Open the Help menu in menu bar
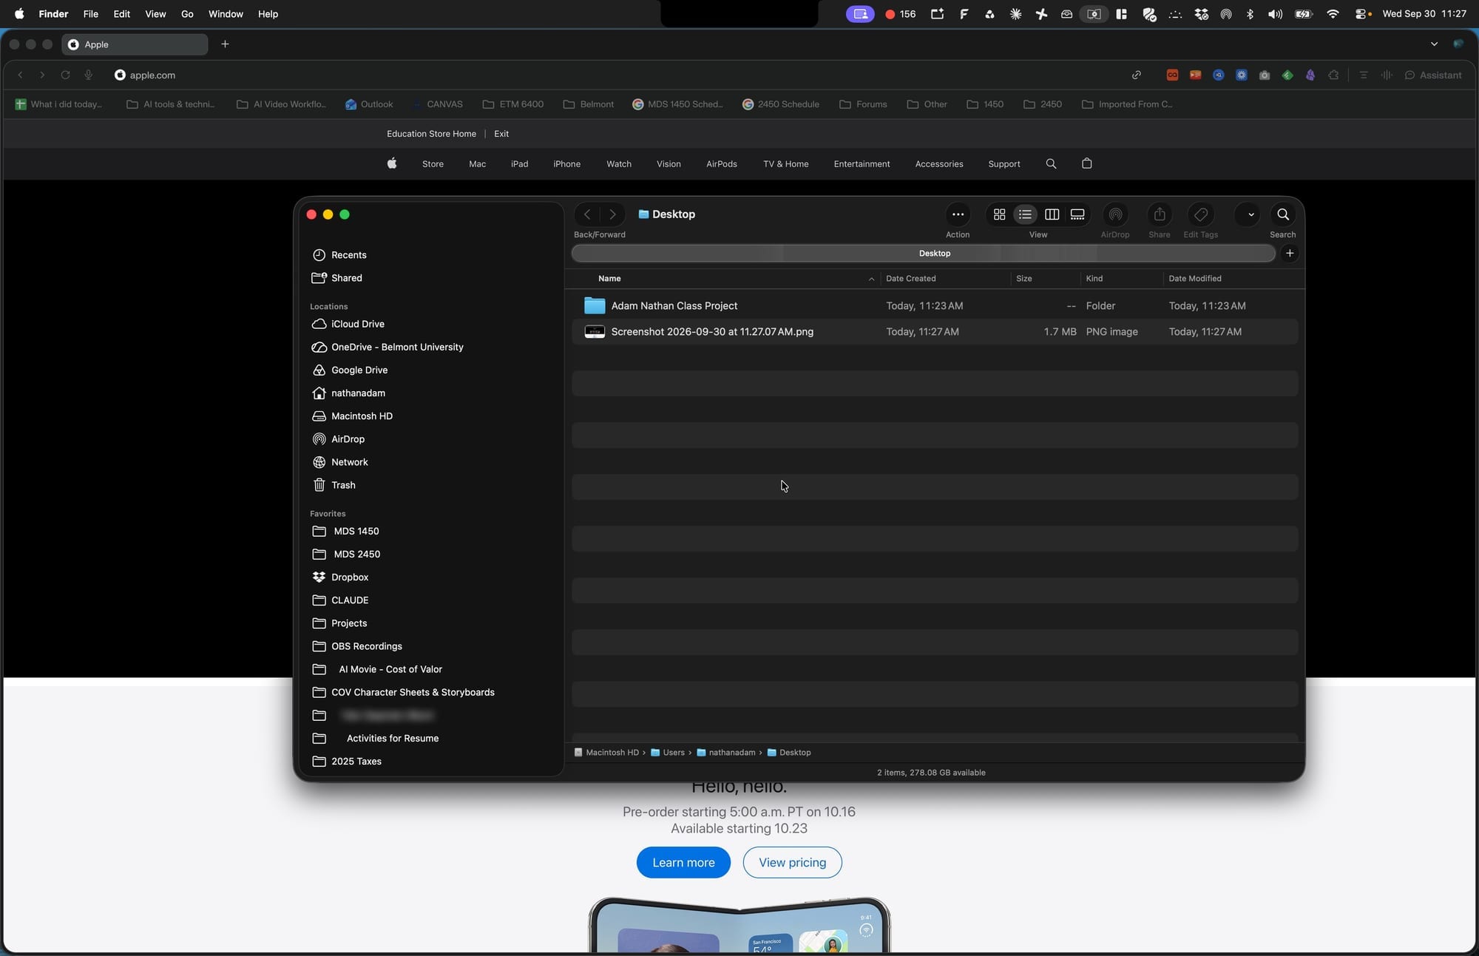 coord(268,14)
